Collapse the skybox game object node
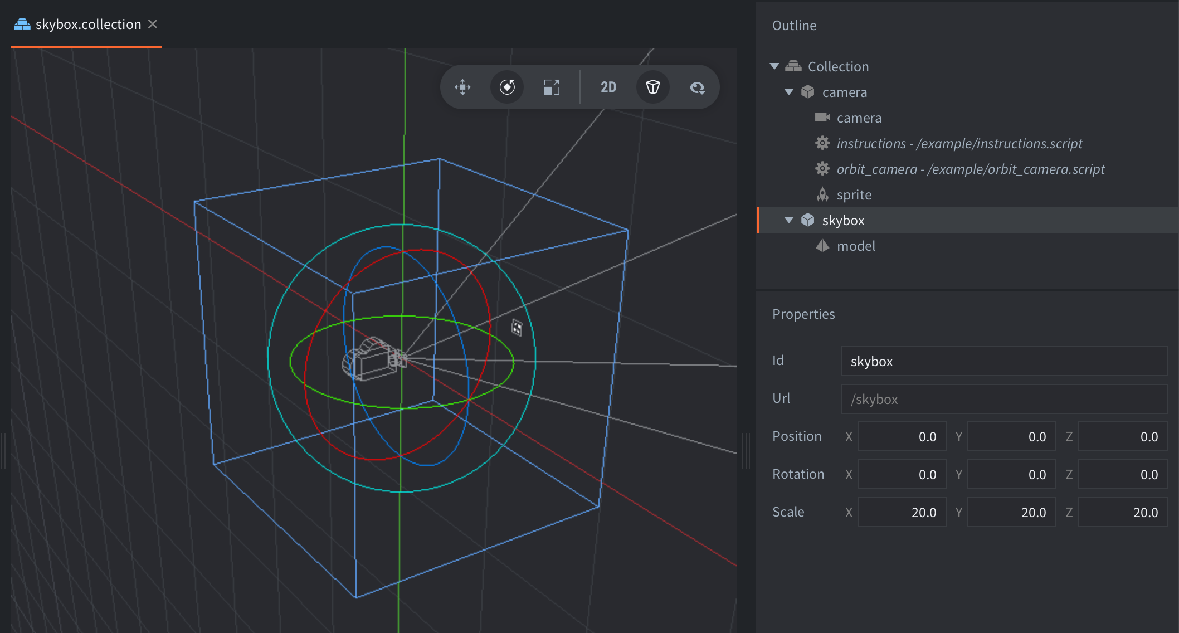The width and height of the screenshot is (1179, 633). pyautogui.click(x=789, y=220)
